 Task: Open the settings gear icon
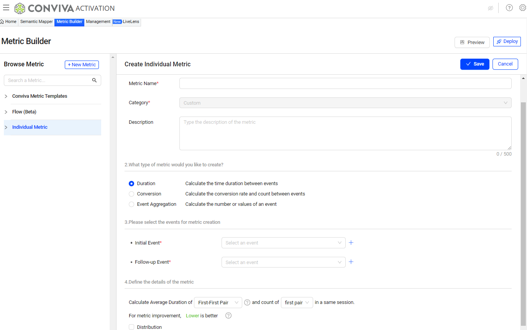(x=522, y=8)
